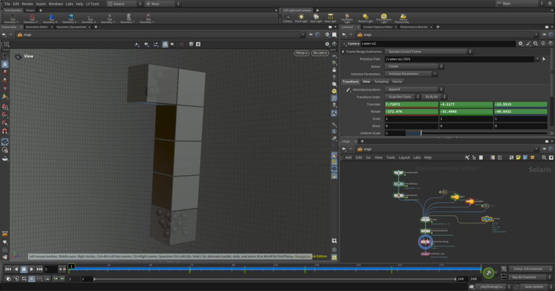Toggle pin on the Scene View pane

pyautogui.click(x=310, y=35)
